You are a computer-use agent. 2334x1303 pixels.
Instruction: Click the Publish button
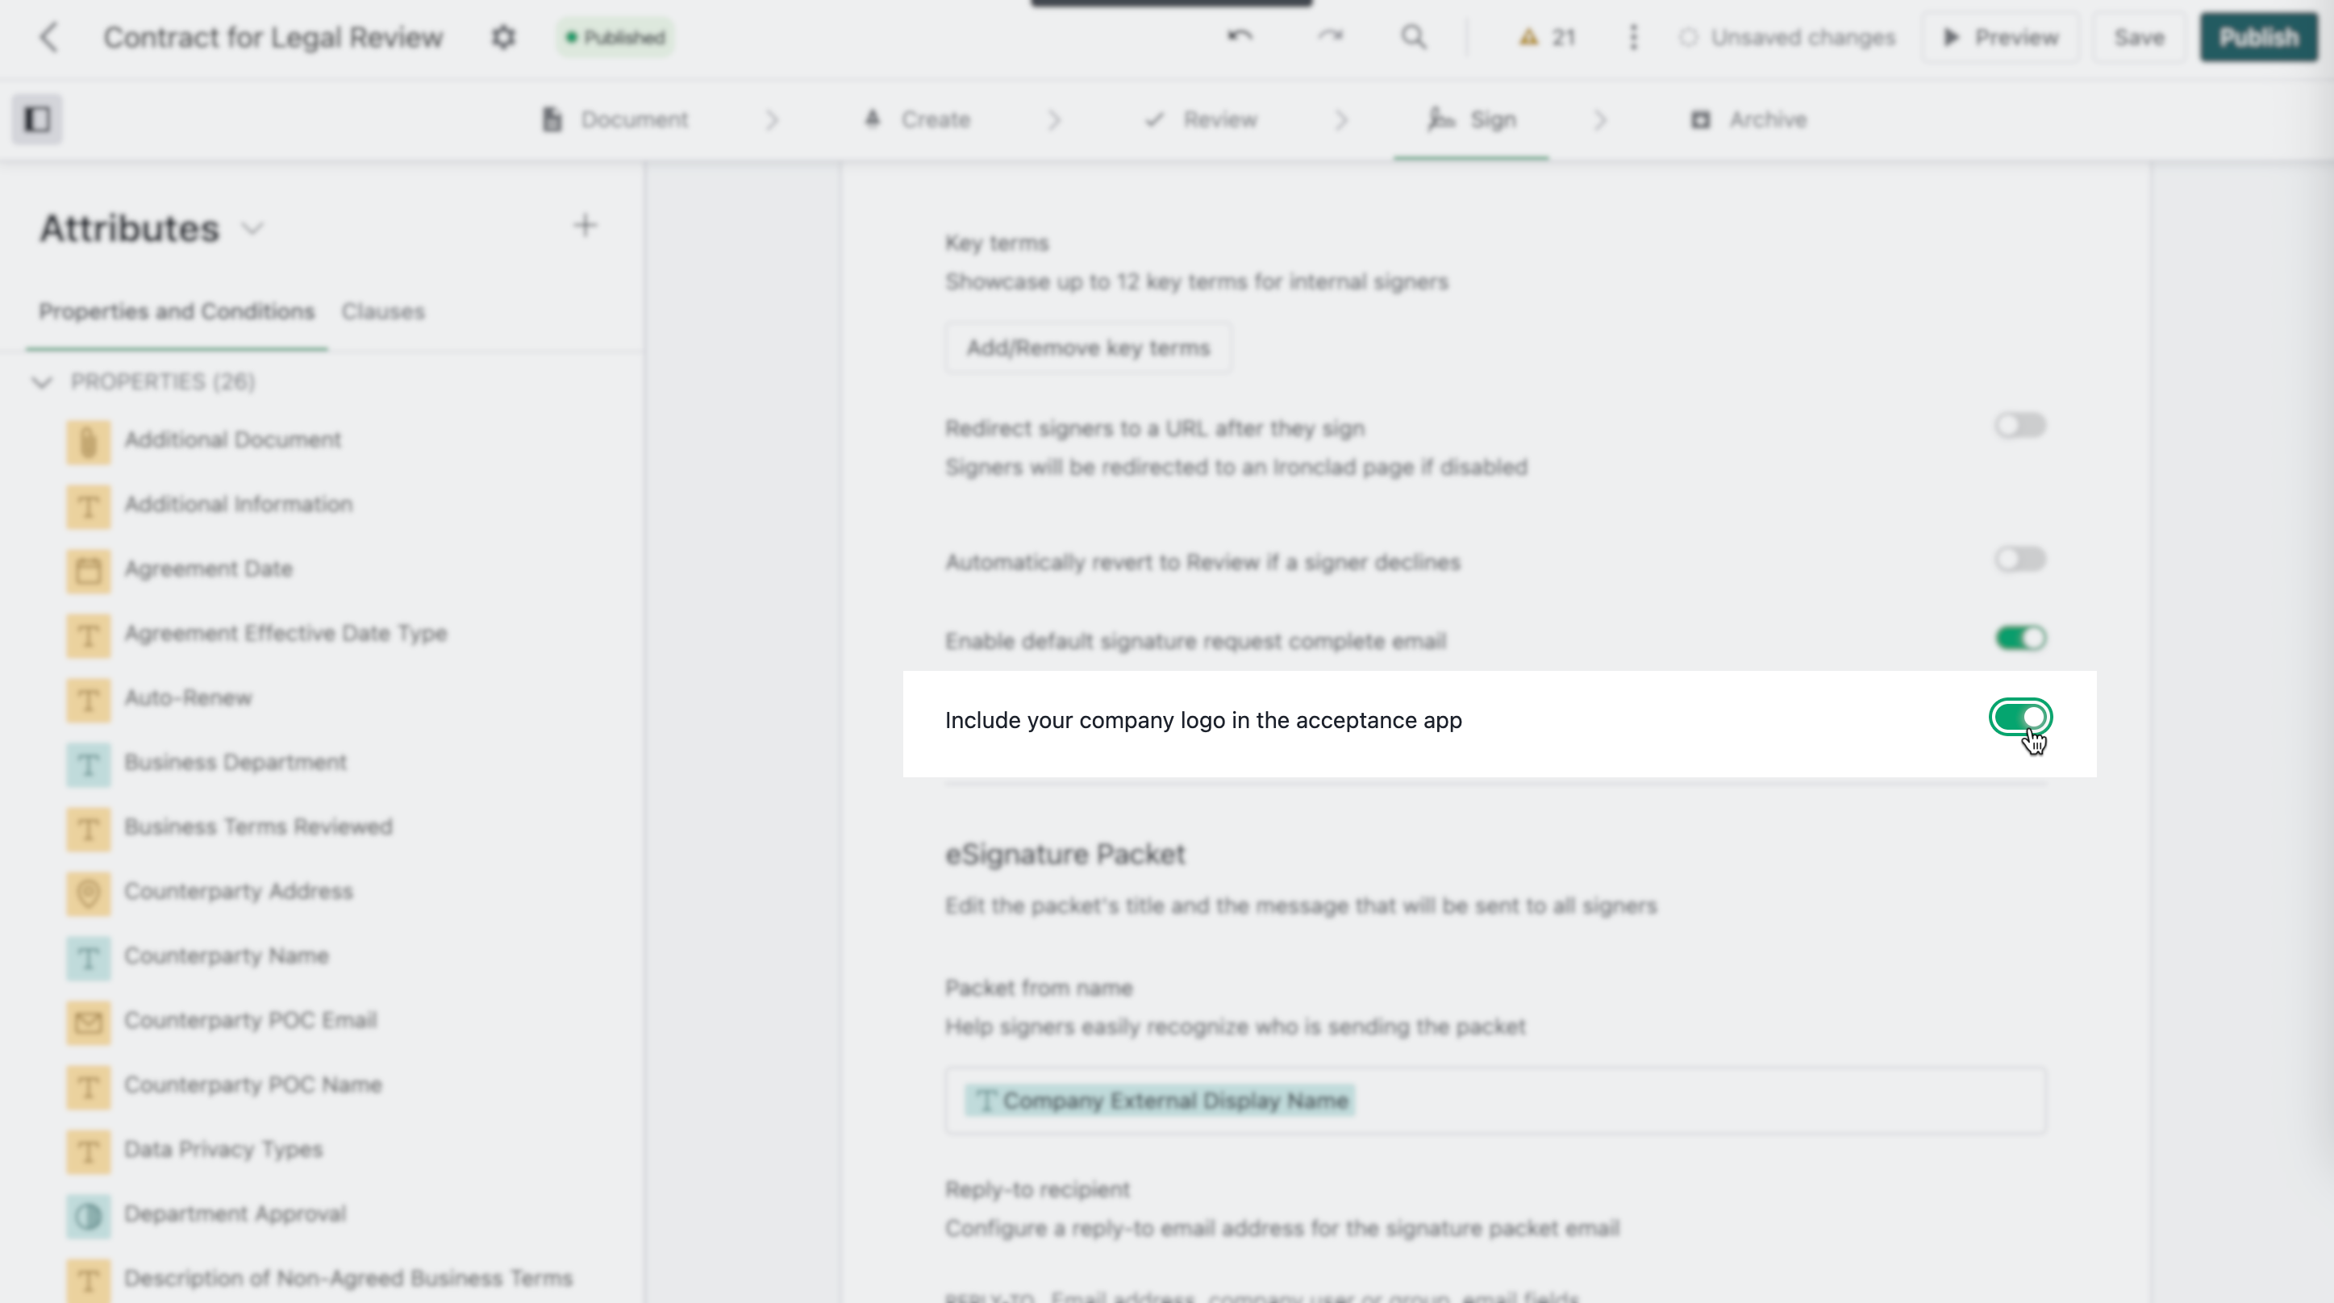pyautogui.click(x=2259, y=37)
